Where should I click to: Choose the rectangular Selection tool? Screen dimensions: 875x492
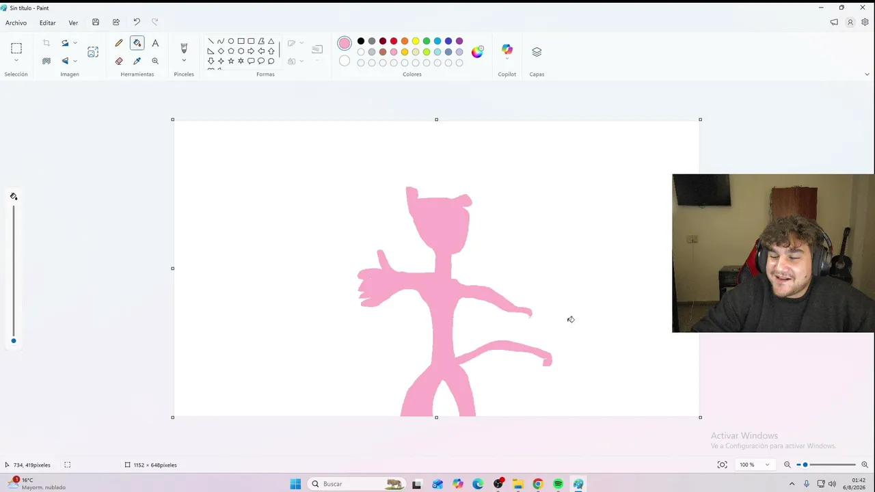[x=16, y=48]
